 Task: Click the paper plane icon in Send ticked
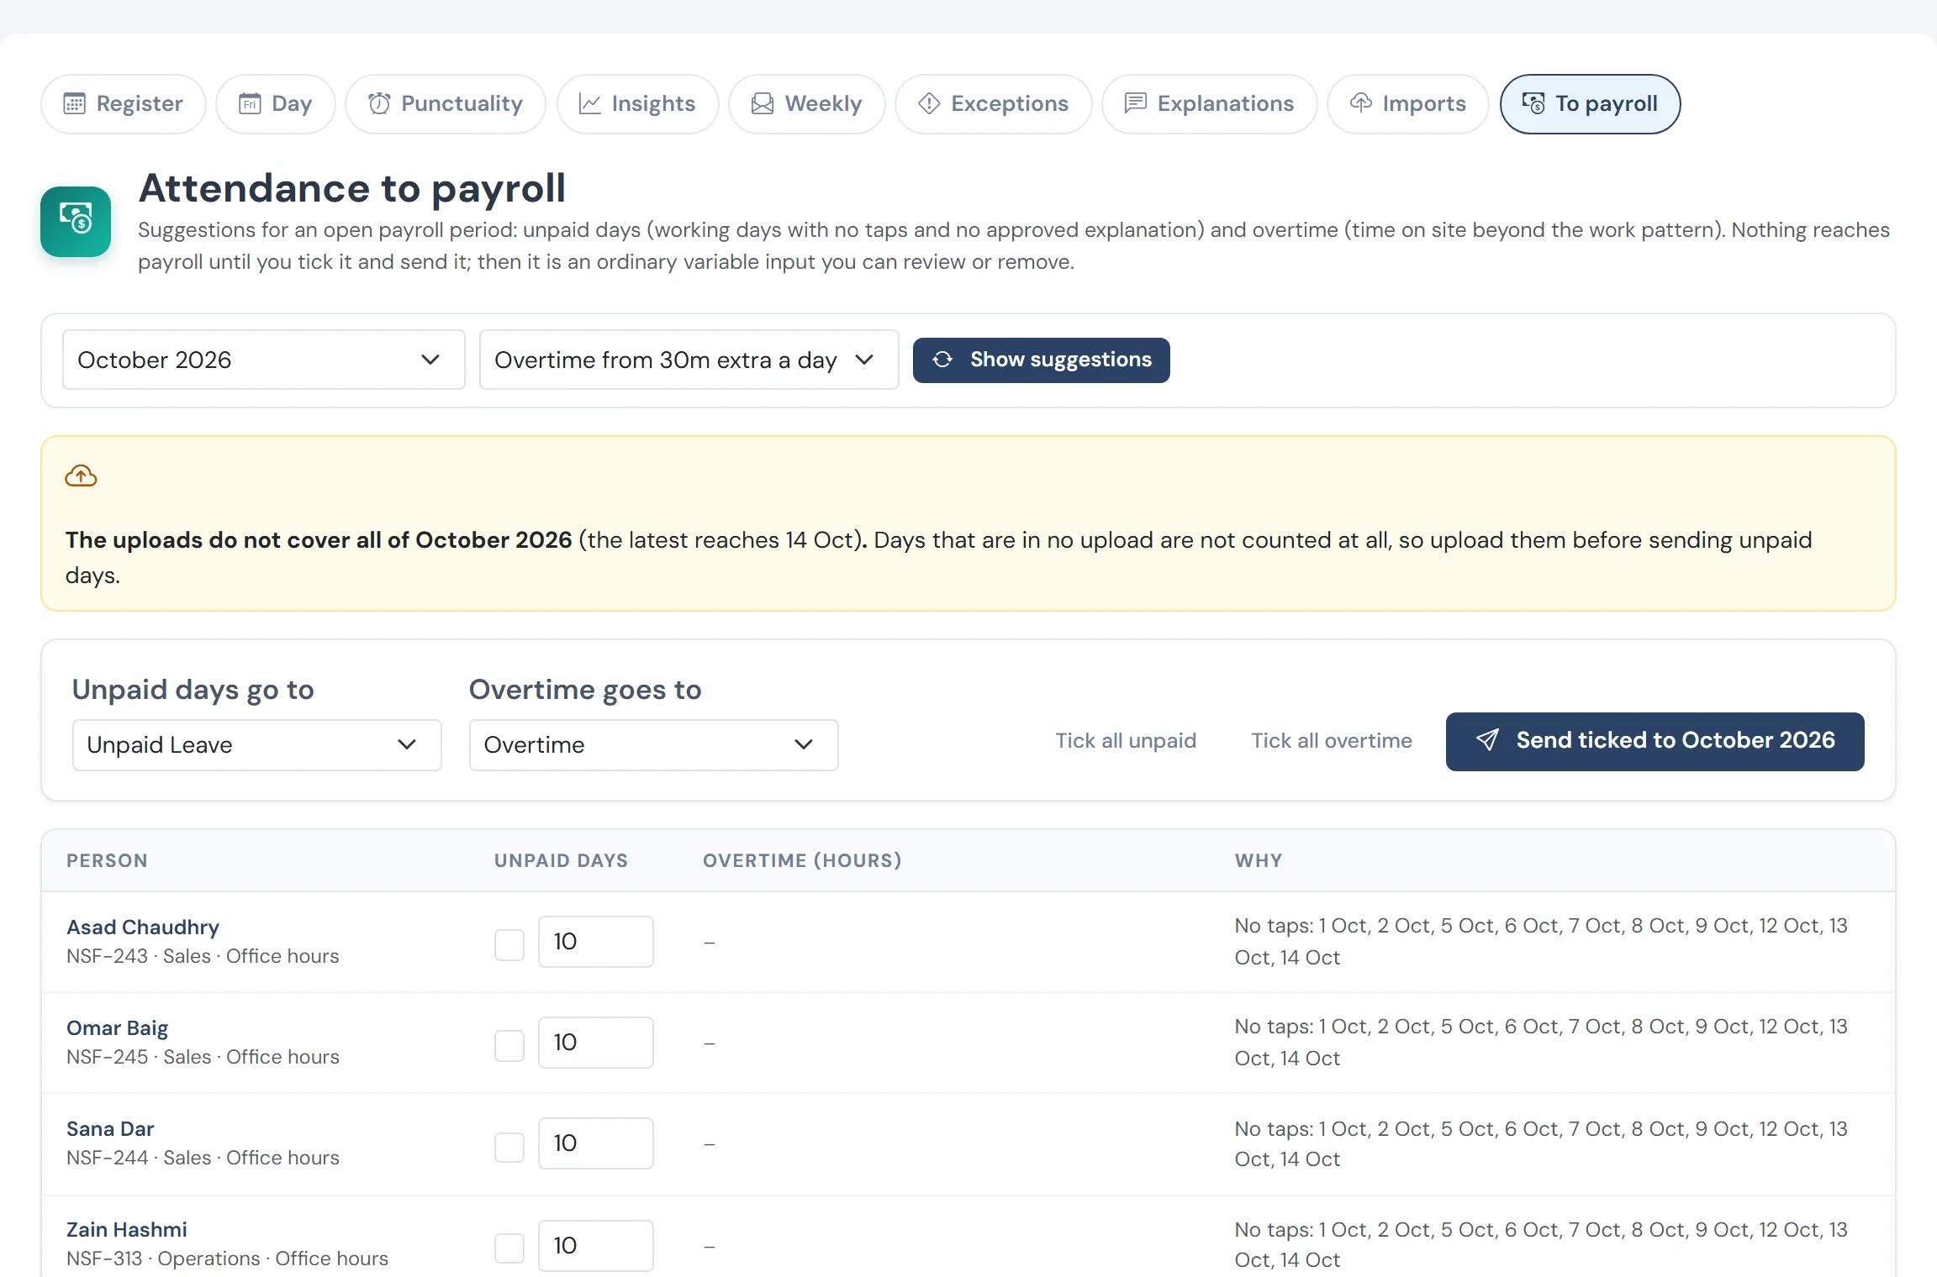[1487, 740]
